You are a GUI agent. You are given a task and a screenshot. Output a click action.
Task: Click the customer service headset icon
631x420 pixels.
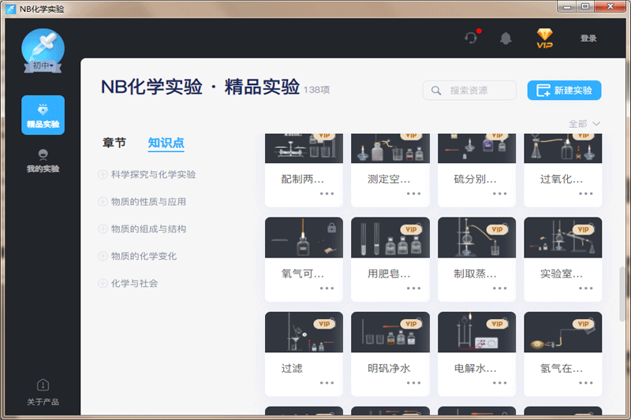[471, 38]
